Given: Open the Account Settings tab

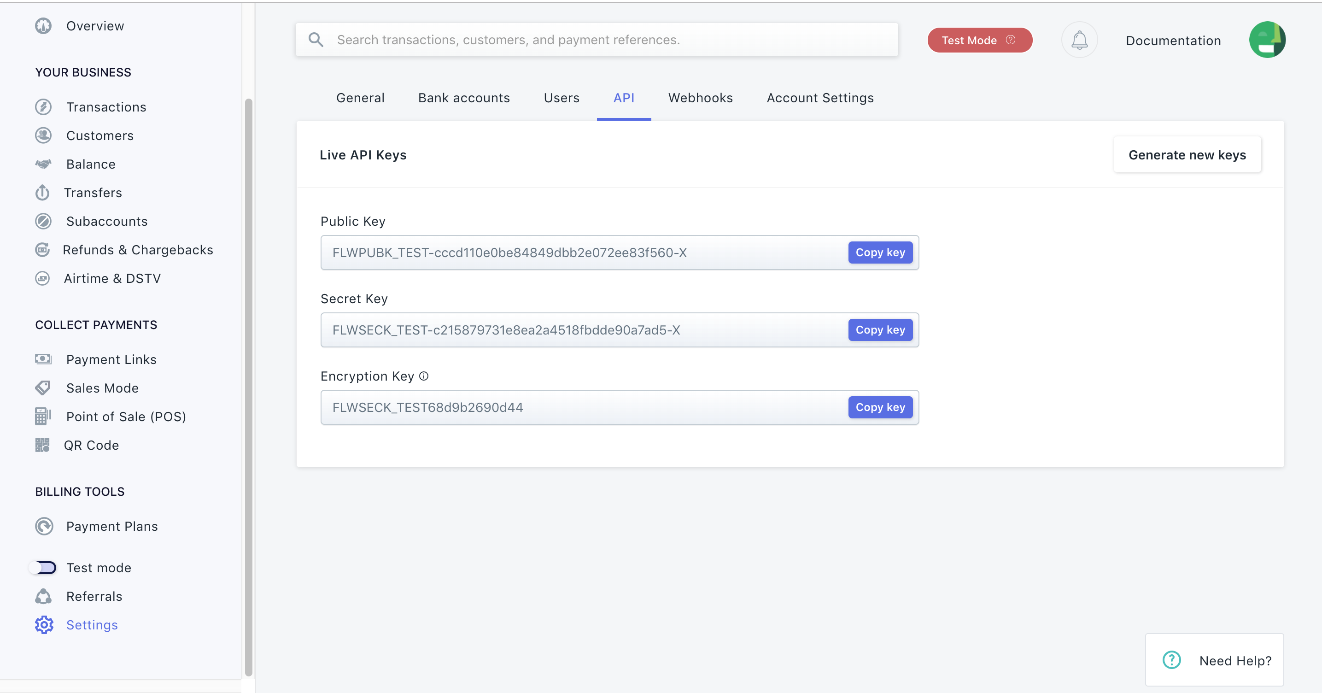Looking at the screenshot, I should coord(820,98).
